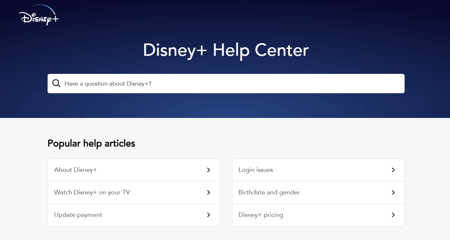The height and width of the screenshot is (240, 450).
Task: Click the Disney+ logo
Action: pos(39,15)
